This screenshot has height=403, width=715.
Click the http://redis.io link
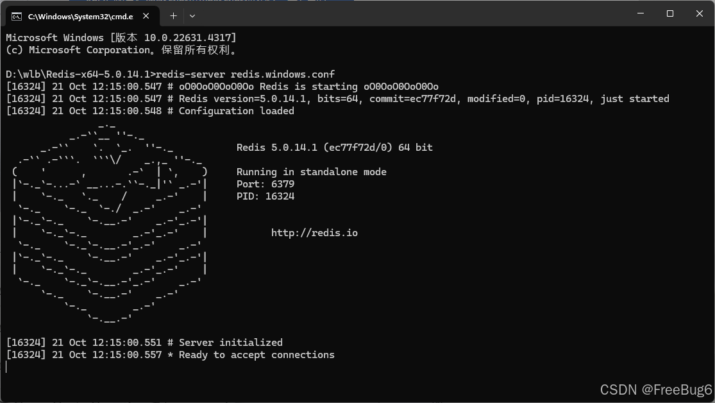coord(314,232)
